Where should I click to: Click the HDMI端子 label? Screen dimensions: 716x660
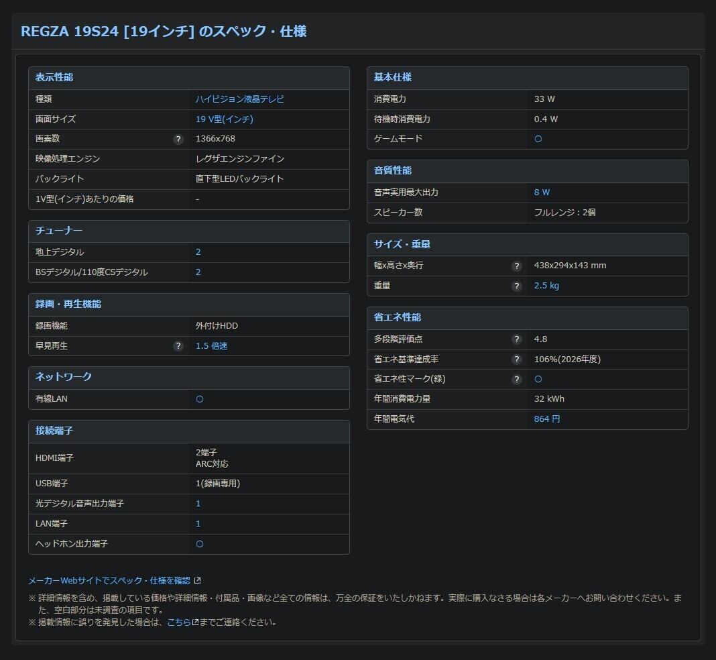(54, 458)
